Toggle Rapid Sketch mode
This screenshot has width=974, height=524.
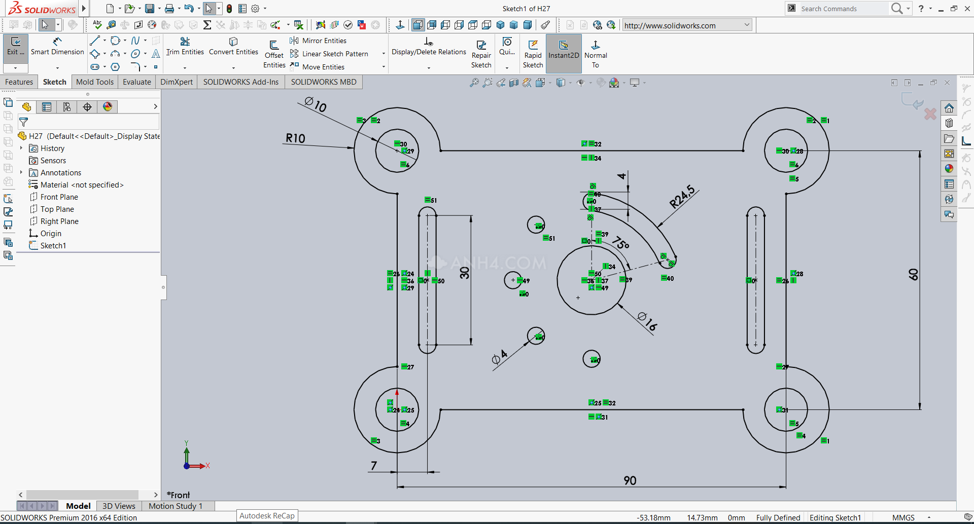pos(533,53)
